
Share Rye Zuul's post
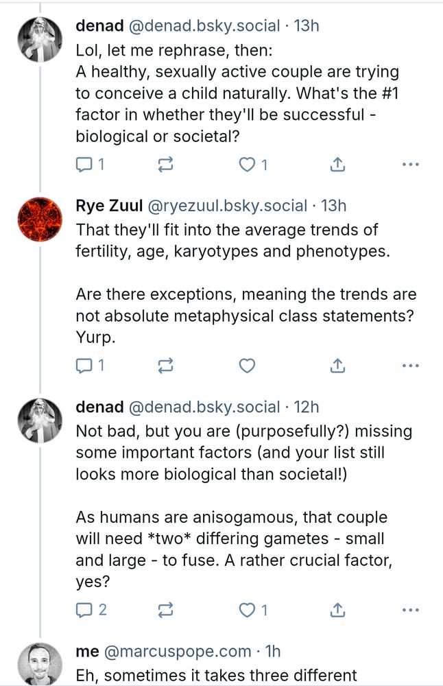pos(337,366)
